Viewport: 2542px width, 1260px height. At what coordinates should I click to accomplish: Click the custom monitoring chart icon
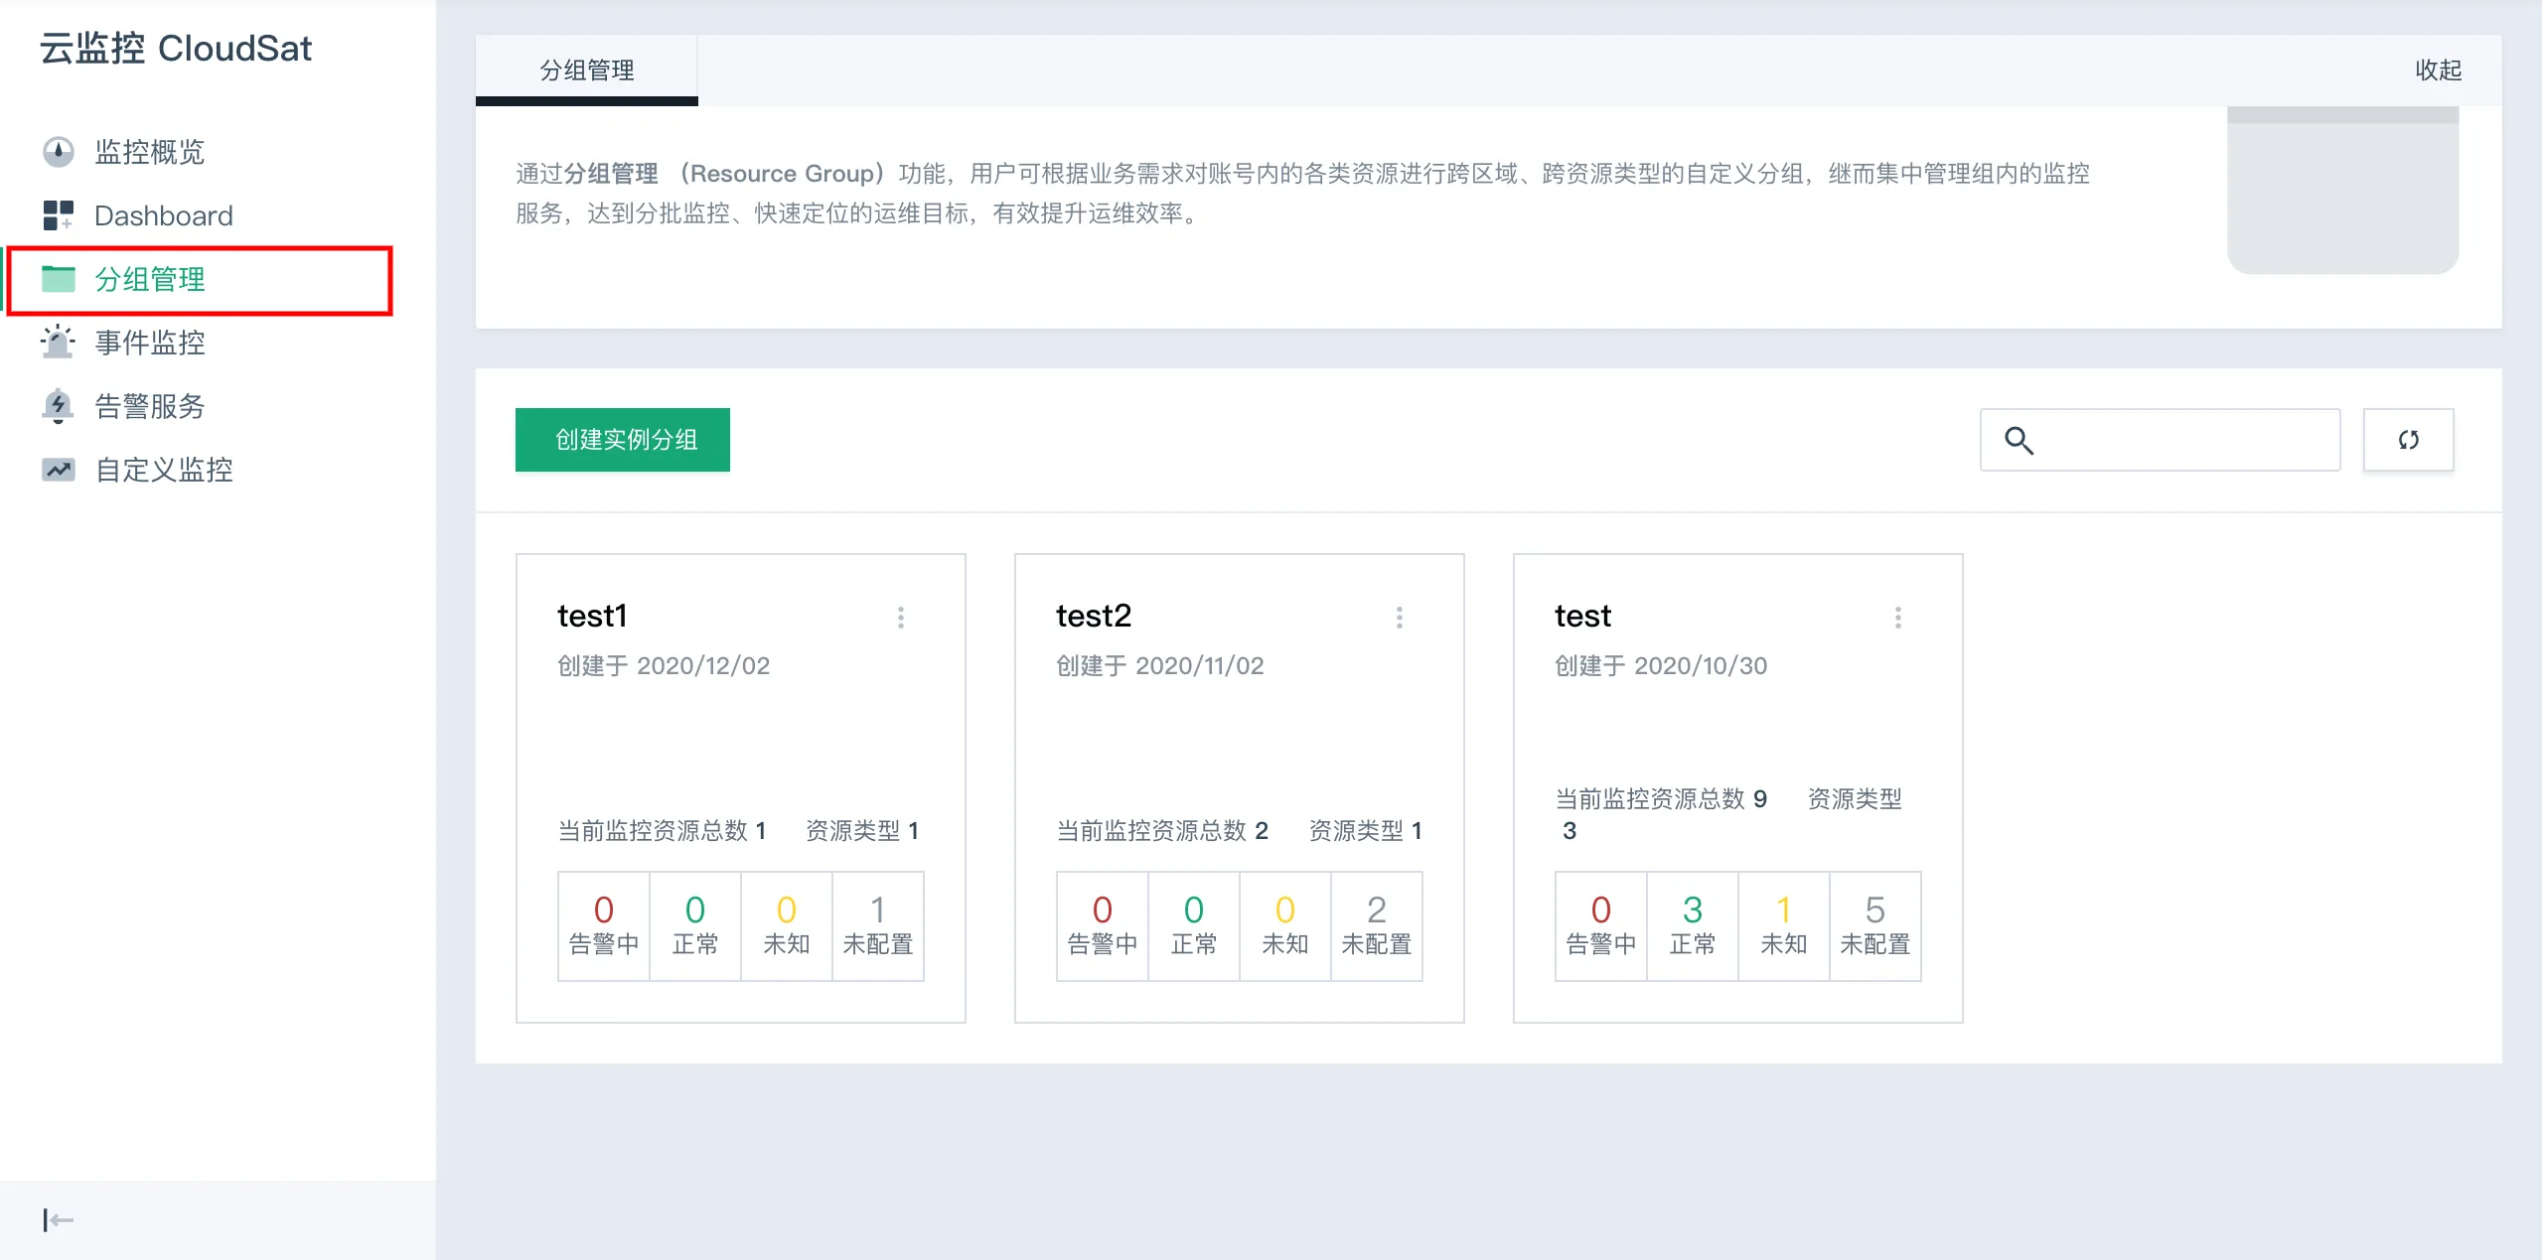58,470
